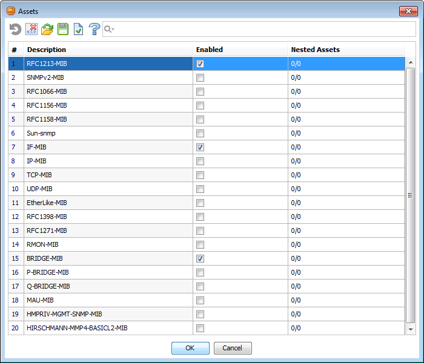Click the highlighted RFC1213-MIB description cell
Image resolution: width=424 pixels, height=363 pixels.
pos(108,64)
